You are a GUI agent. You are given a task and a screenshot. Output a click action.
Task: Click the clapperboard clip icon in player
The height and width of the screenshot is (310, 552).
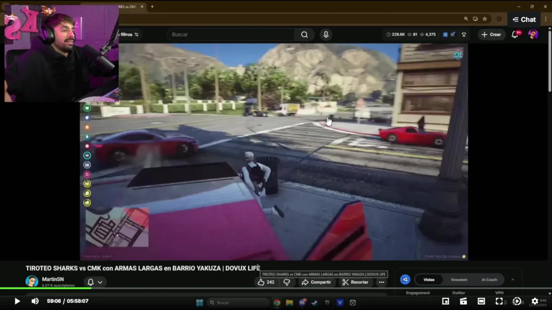[x=463, y=301]
